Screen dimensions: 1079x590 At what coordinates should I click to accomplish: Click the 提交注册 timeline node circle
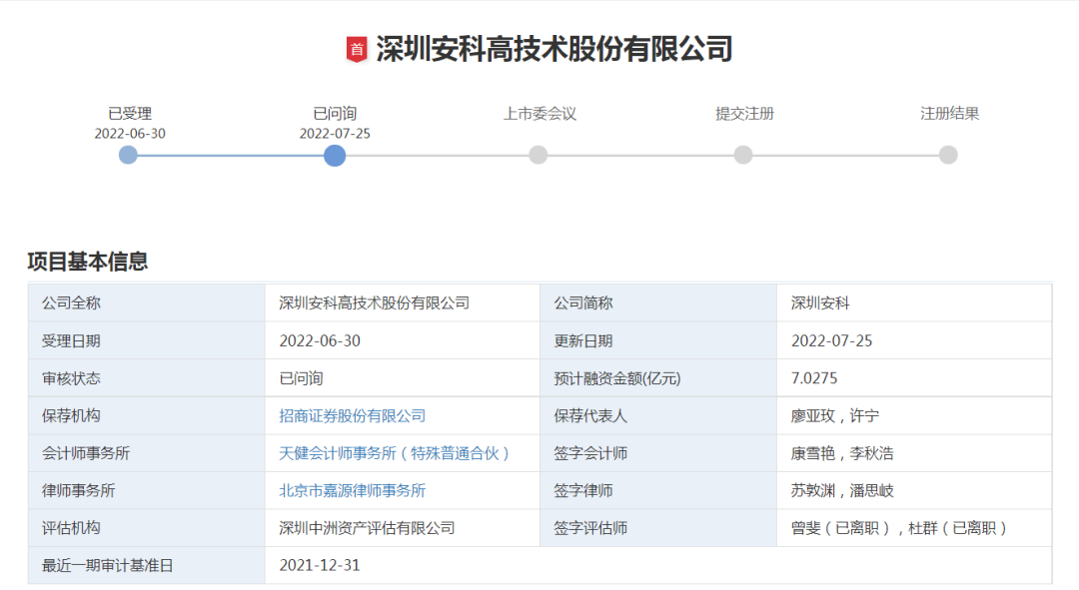pos(743,155)
